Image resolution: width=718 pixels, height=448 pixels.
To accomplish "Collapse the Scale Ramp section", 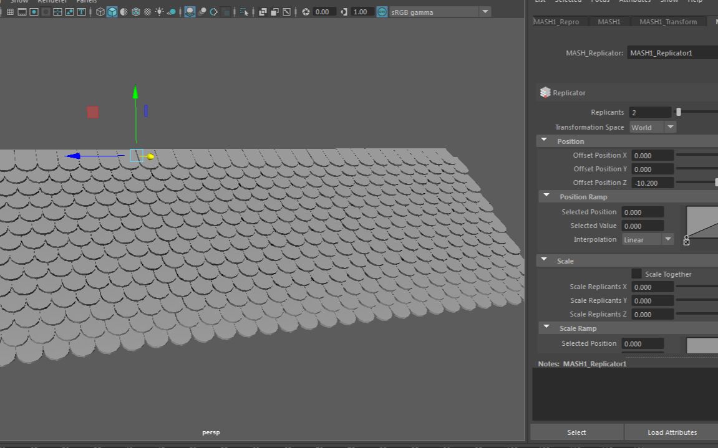I will 546,327.
